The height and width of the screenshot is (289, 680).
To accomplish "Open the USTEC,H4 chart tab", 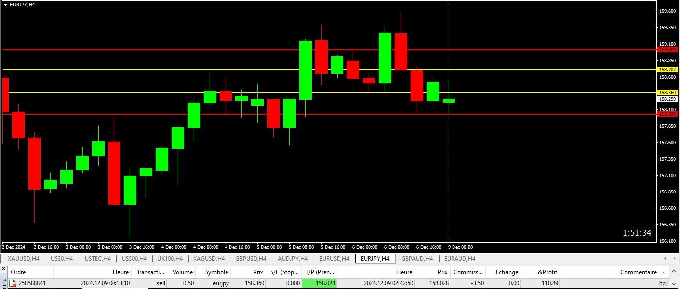I will click(98, 258).
